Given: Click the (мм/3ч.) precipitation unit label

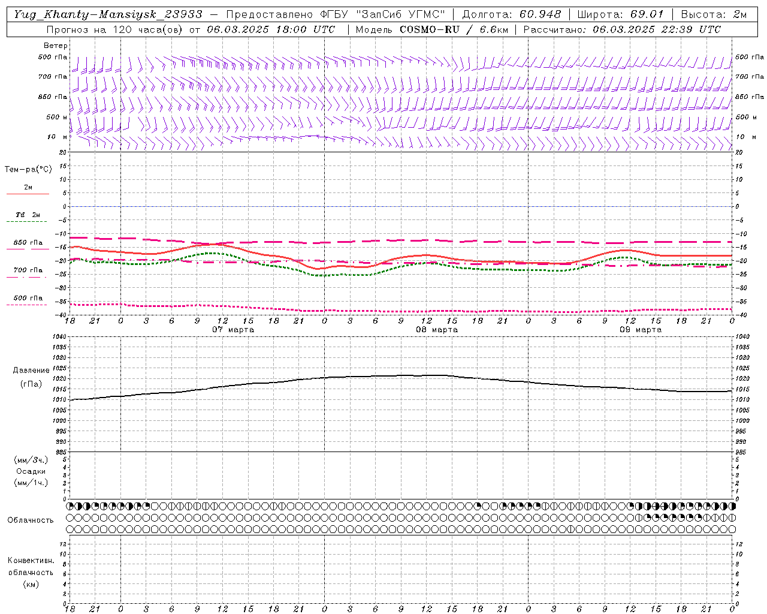Looking at the screenshot, I should [x=31, y=460].
